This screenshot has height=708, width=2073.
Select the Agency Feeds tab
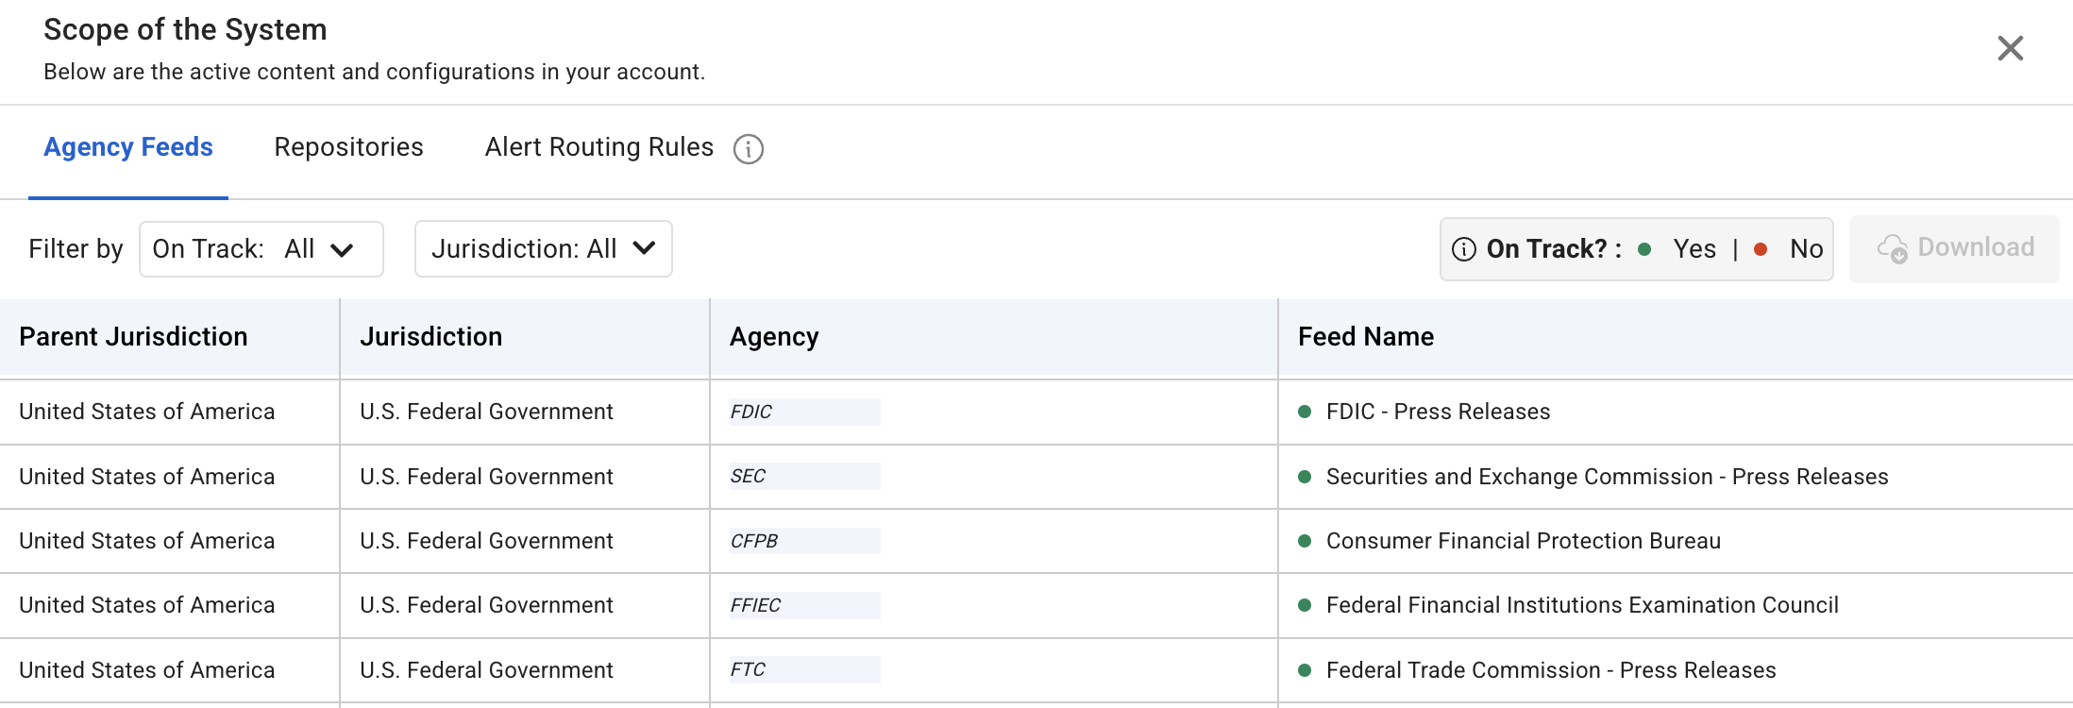(128, 147)
